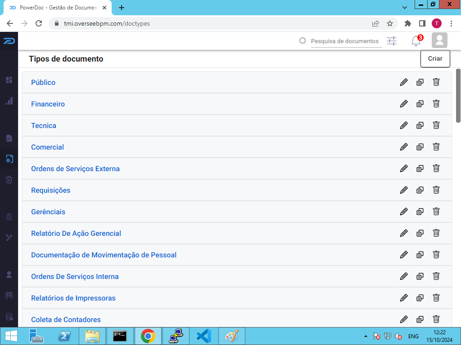Open dashboard icon in sidebar
461x345 pixels.
point(9,80)
